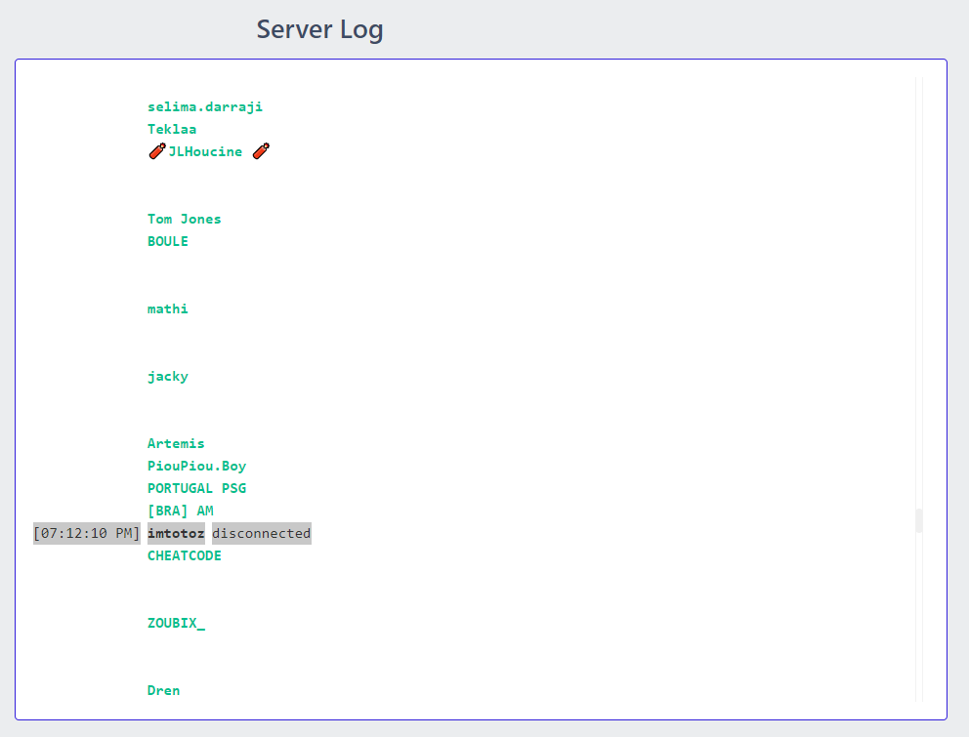Click the username mathi
This screenshot has height=737, width=969.
(x=167, y=308)
